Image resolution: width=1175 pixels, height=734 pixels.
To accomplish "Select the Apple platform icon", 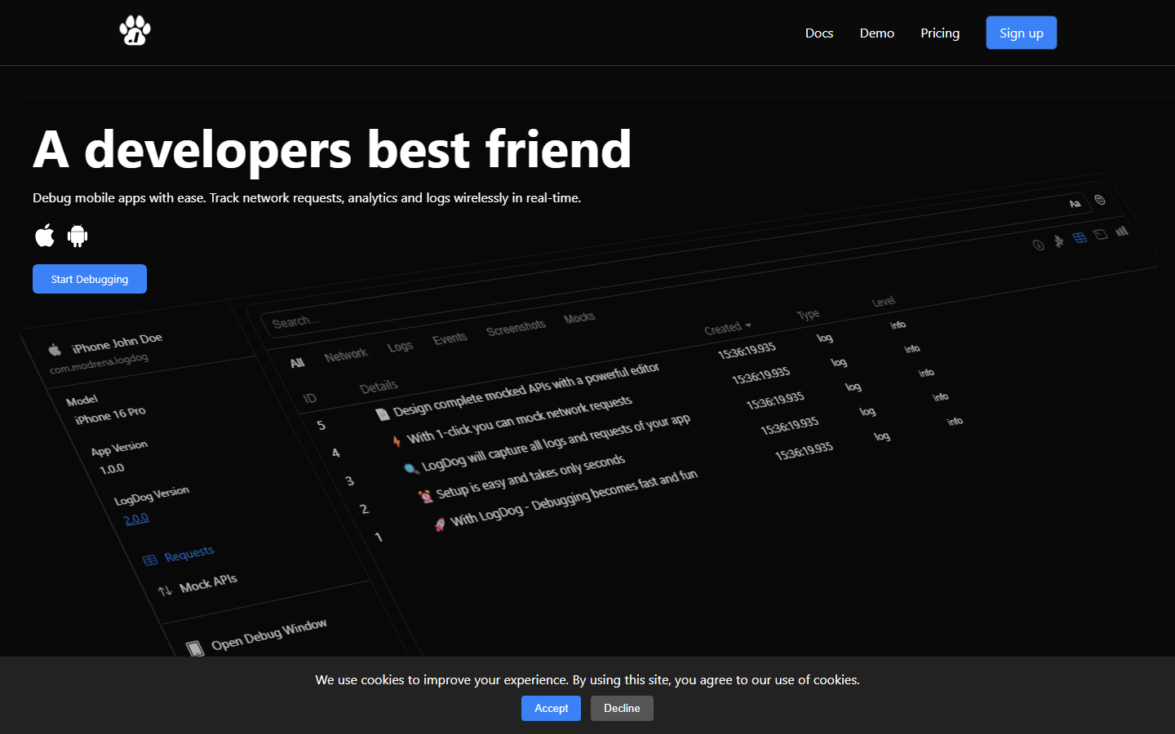I will 45,236.
